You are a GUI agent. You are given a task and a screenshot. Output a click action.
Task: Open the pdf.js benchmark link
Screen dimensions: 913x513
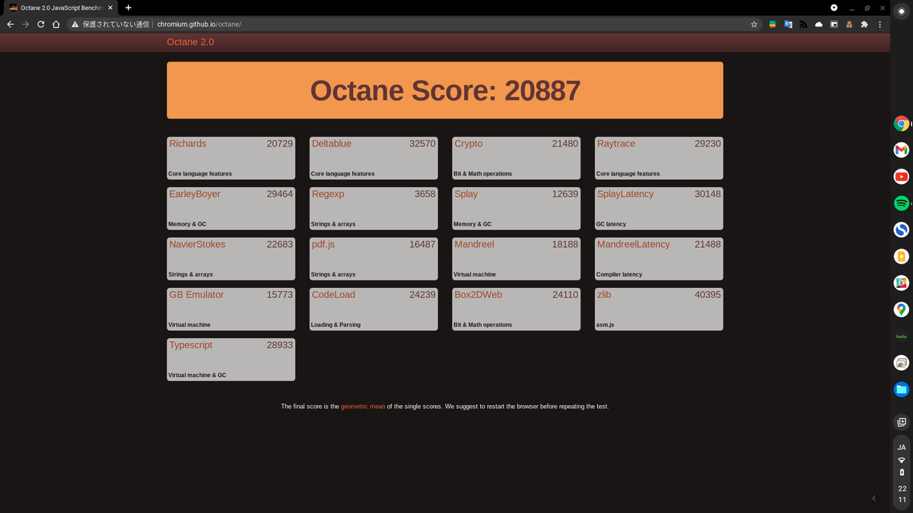323,244
